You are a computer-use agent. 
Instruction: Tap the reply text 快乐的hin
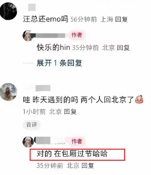click(x=54, y=48)
